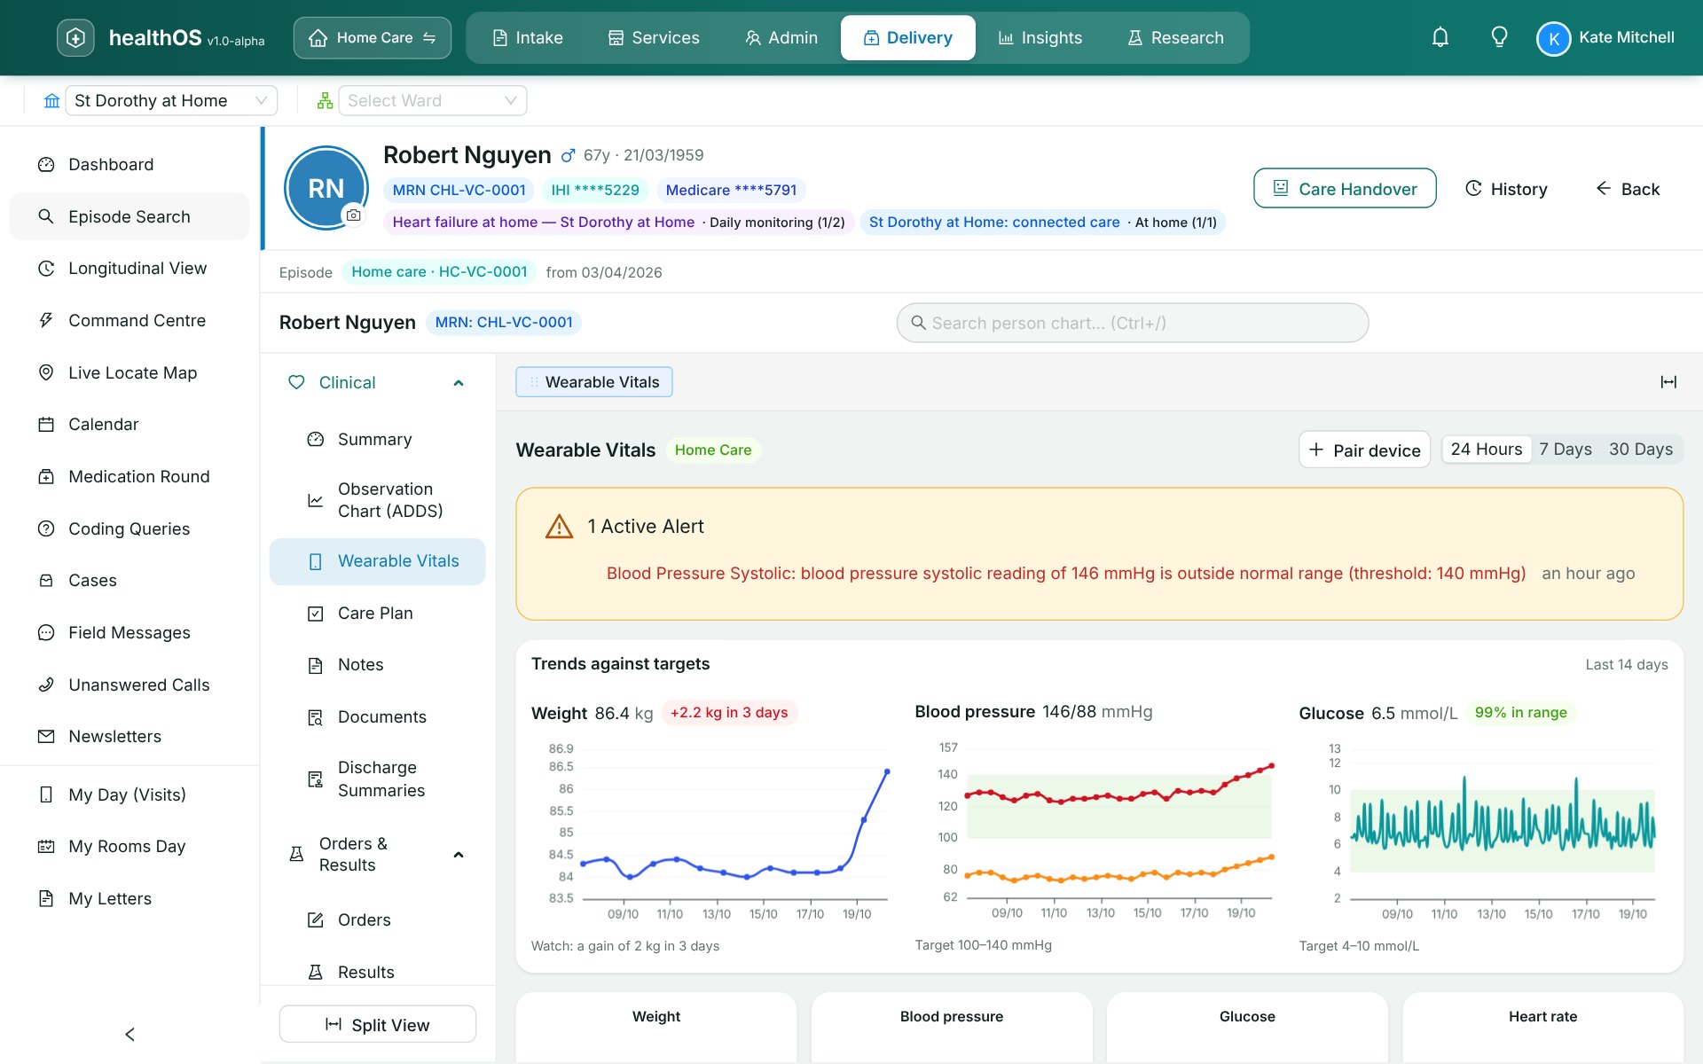This screenshot has height=1064, width=1703.
Task: Open the Insights tab
Action: (1040, 38)
